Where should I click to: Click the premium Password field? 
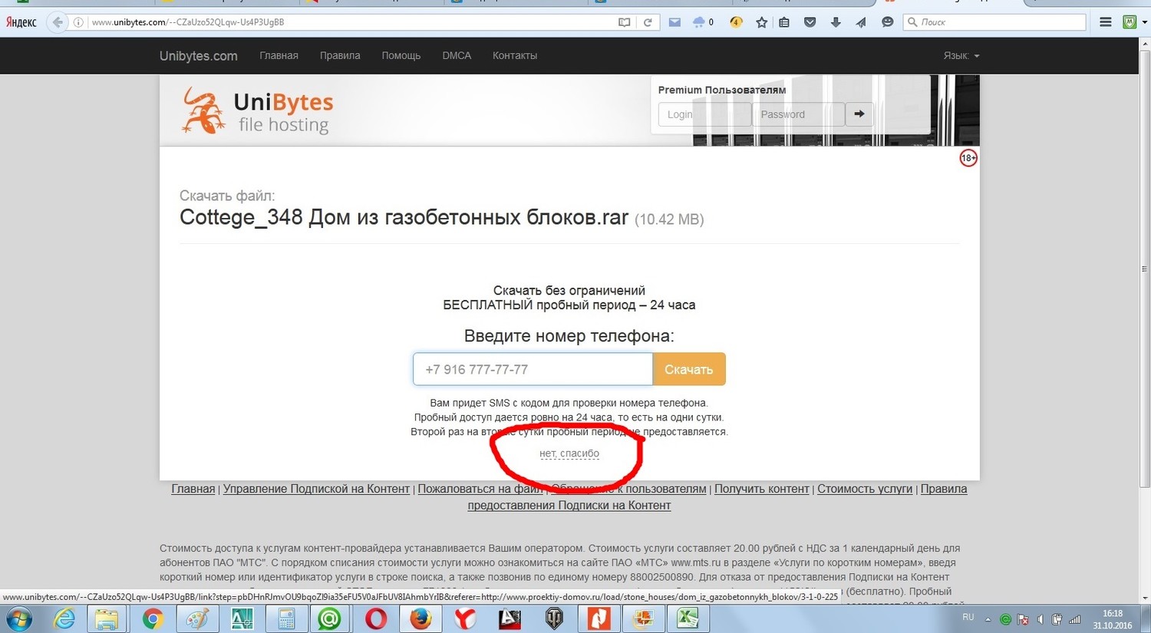pyautogui.click(x=798, y=114)
